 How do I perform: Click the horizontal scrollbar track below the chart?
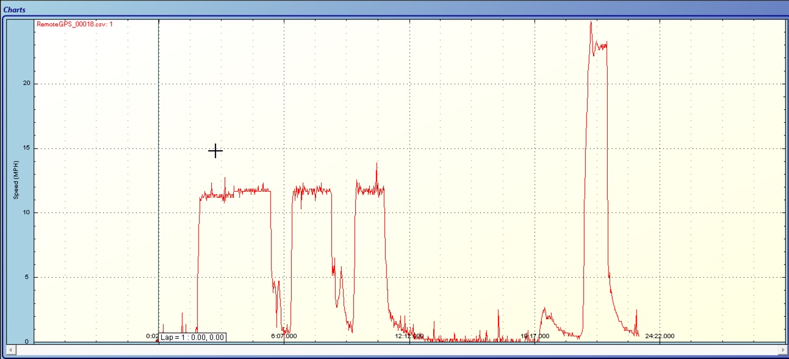coord(397,350)
